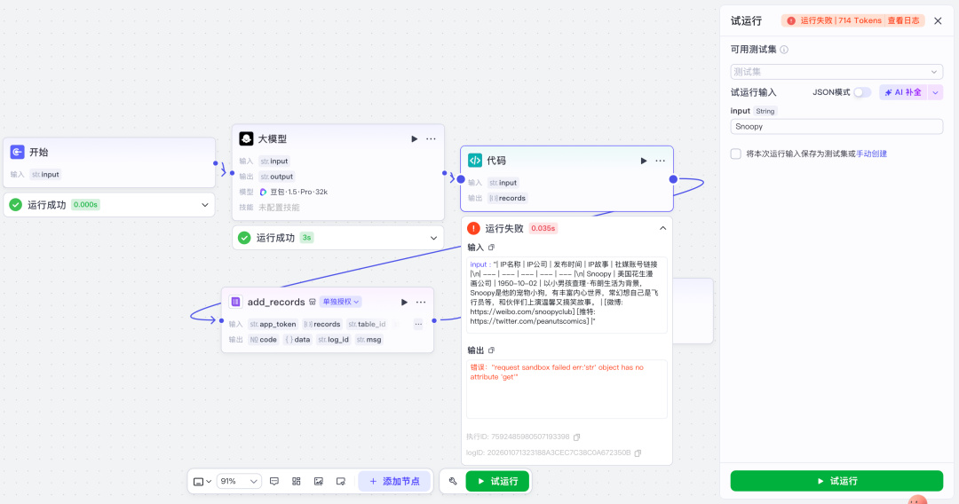The height and width of the screenshot is (504, 959).
Task: Show more add_records input parameters
Action: (x=418, y=325)
